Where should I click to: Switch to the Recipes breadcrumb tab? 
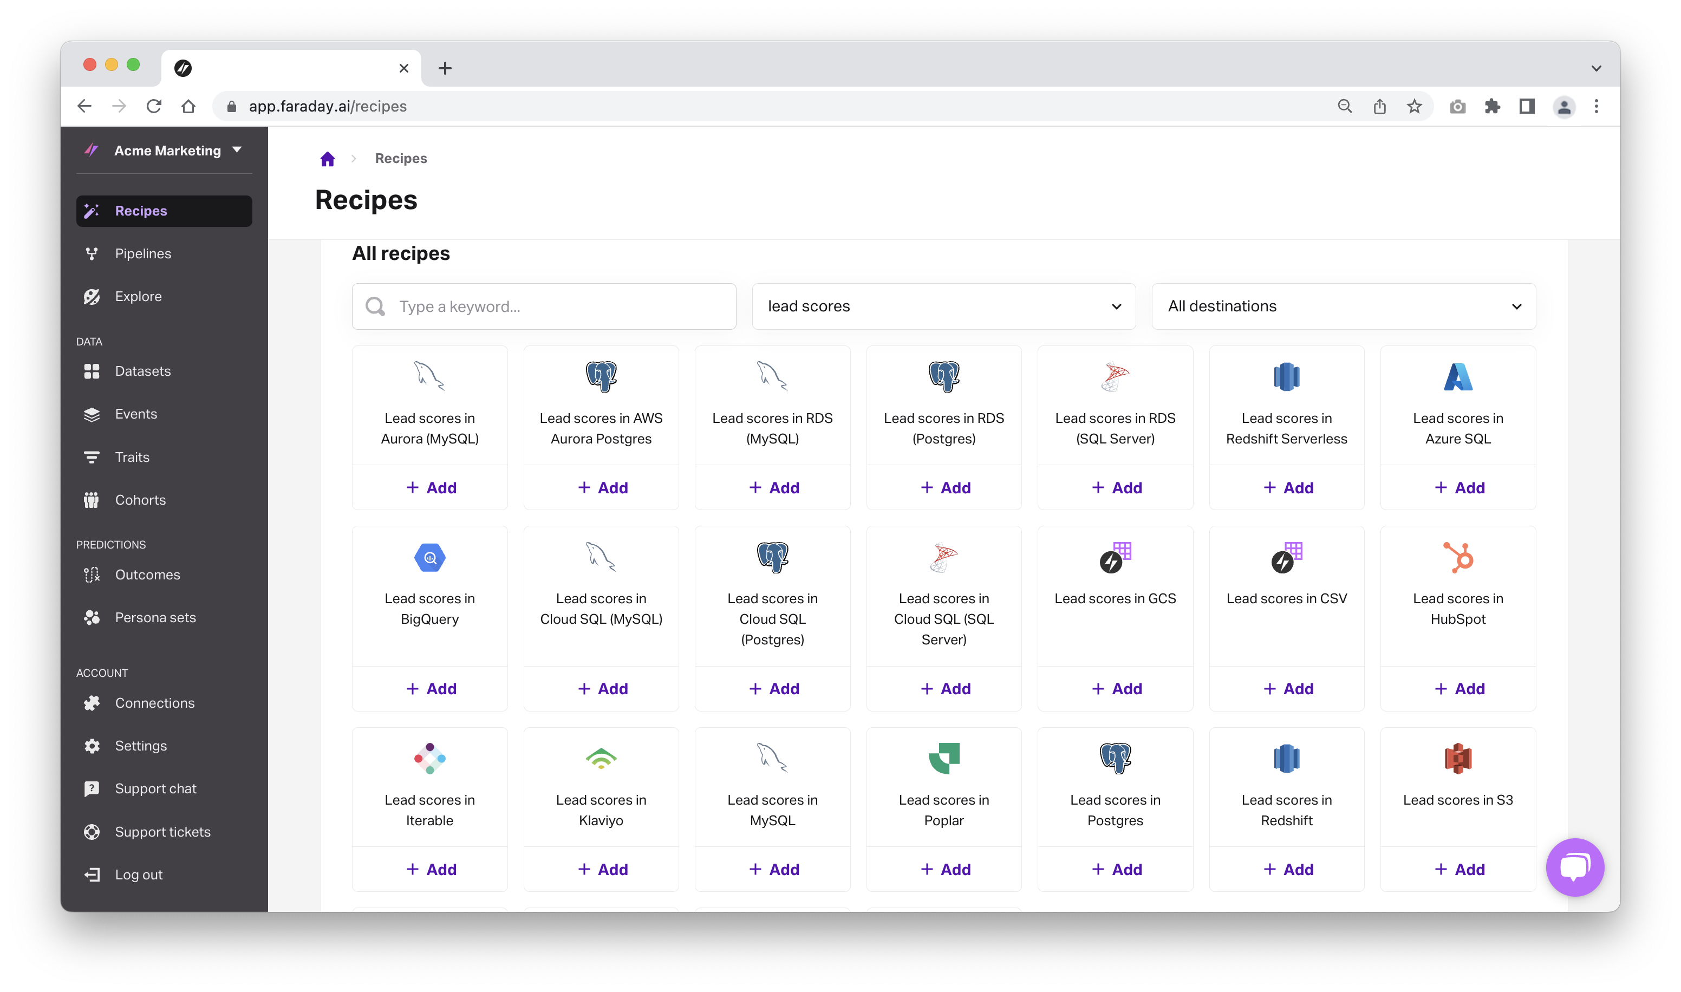[400, 158]
